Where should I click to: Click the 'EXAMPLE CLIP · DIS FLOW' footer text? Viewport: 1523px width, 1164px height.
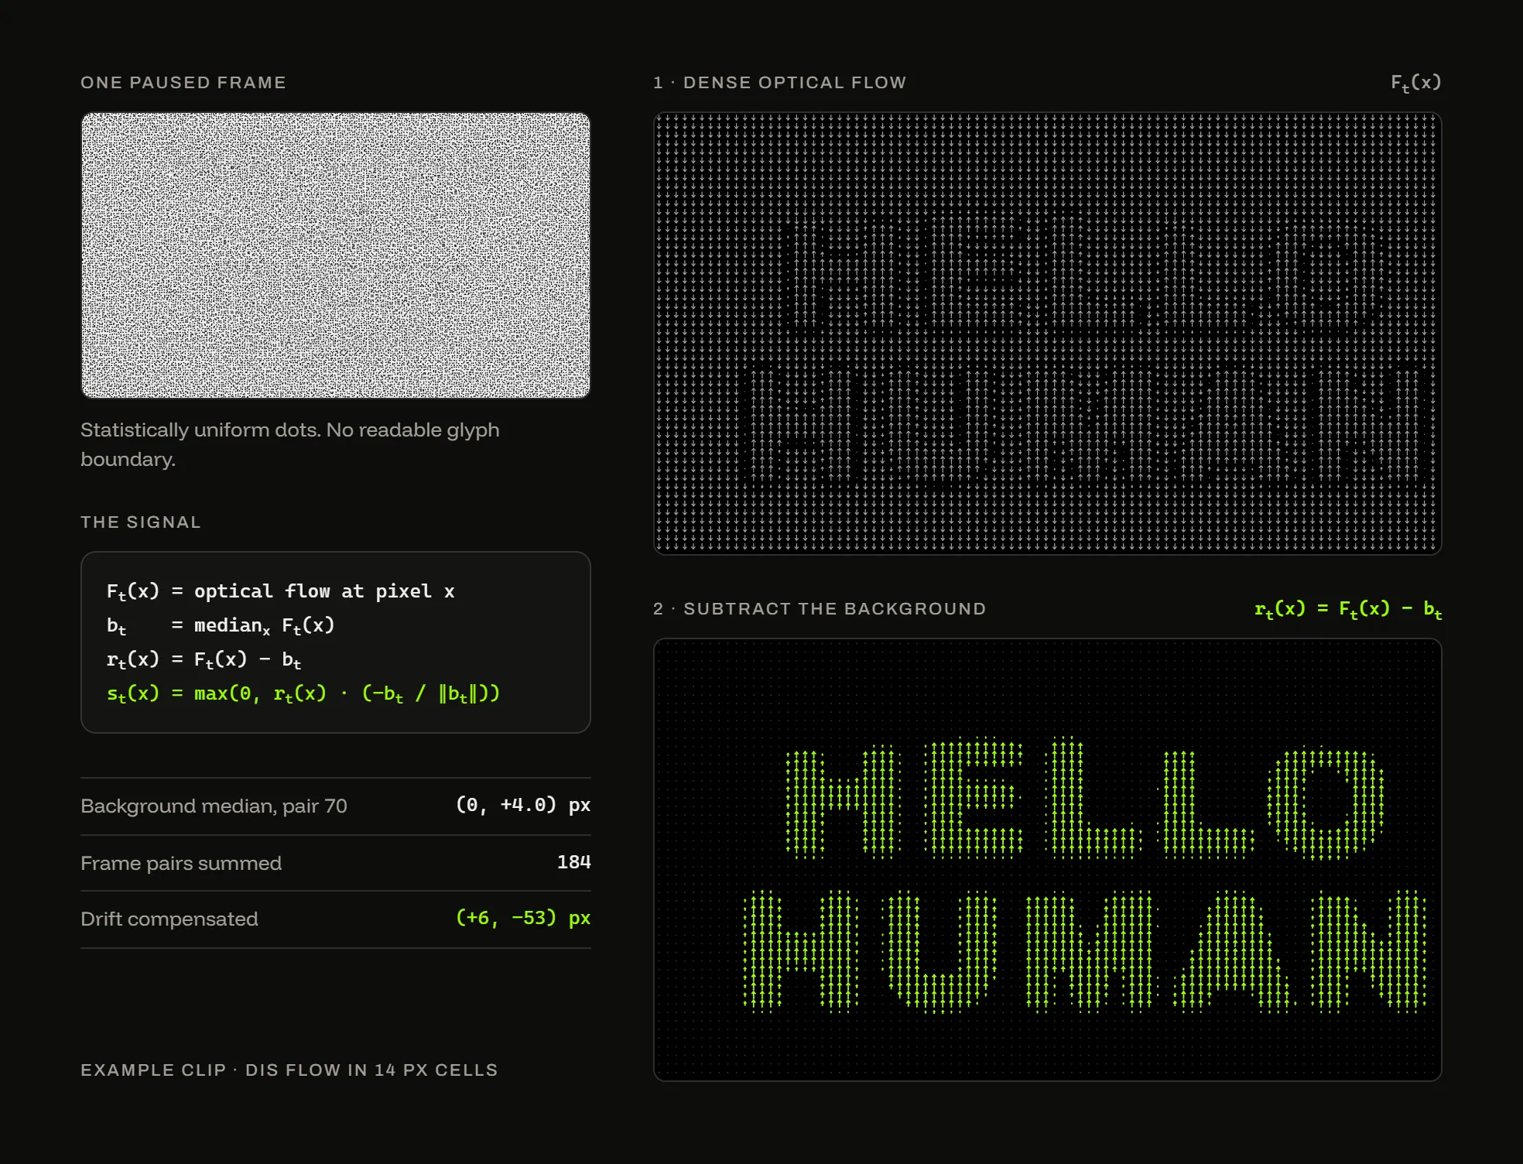pos(289,1070)
